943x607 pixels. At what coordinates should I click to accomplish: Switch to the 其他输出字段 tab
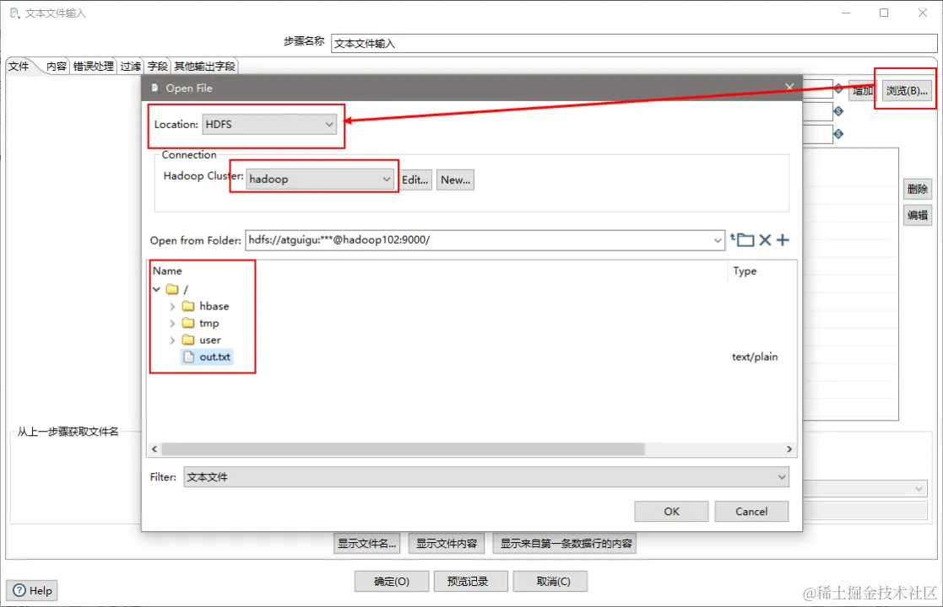click(x=204, y=66)
